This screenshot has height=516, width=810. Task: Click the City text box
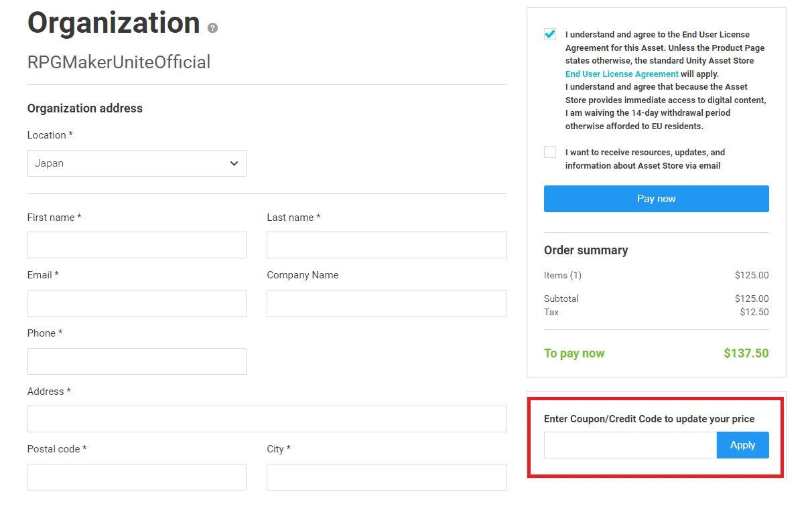pos(386,477)
